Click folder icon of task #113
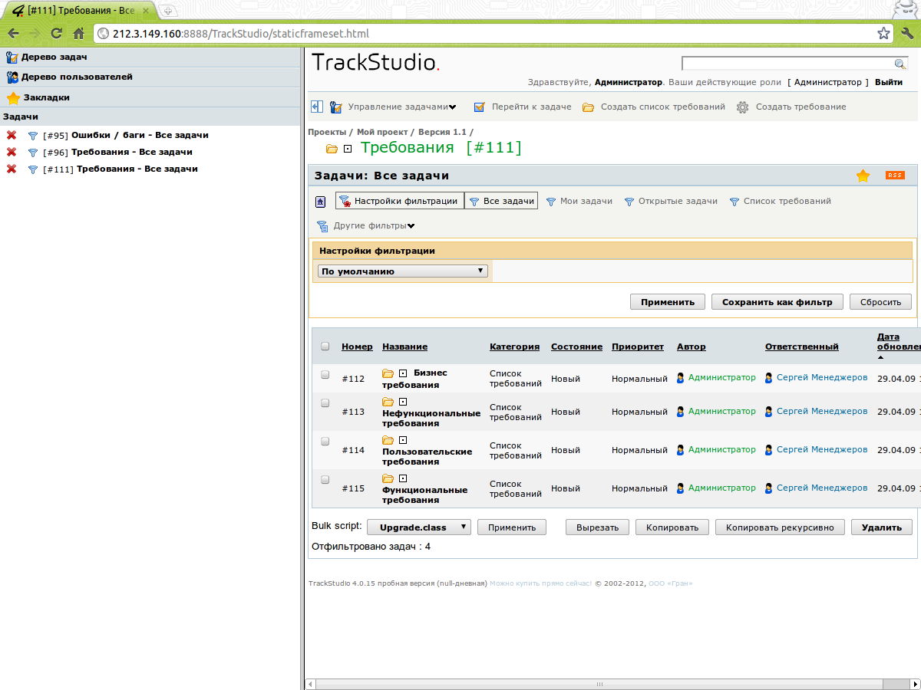This screenshot has width=921, height=690. [x=388, y=402]
